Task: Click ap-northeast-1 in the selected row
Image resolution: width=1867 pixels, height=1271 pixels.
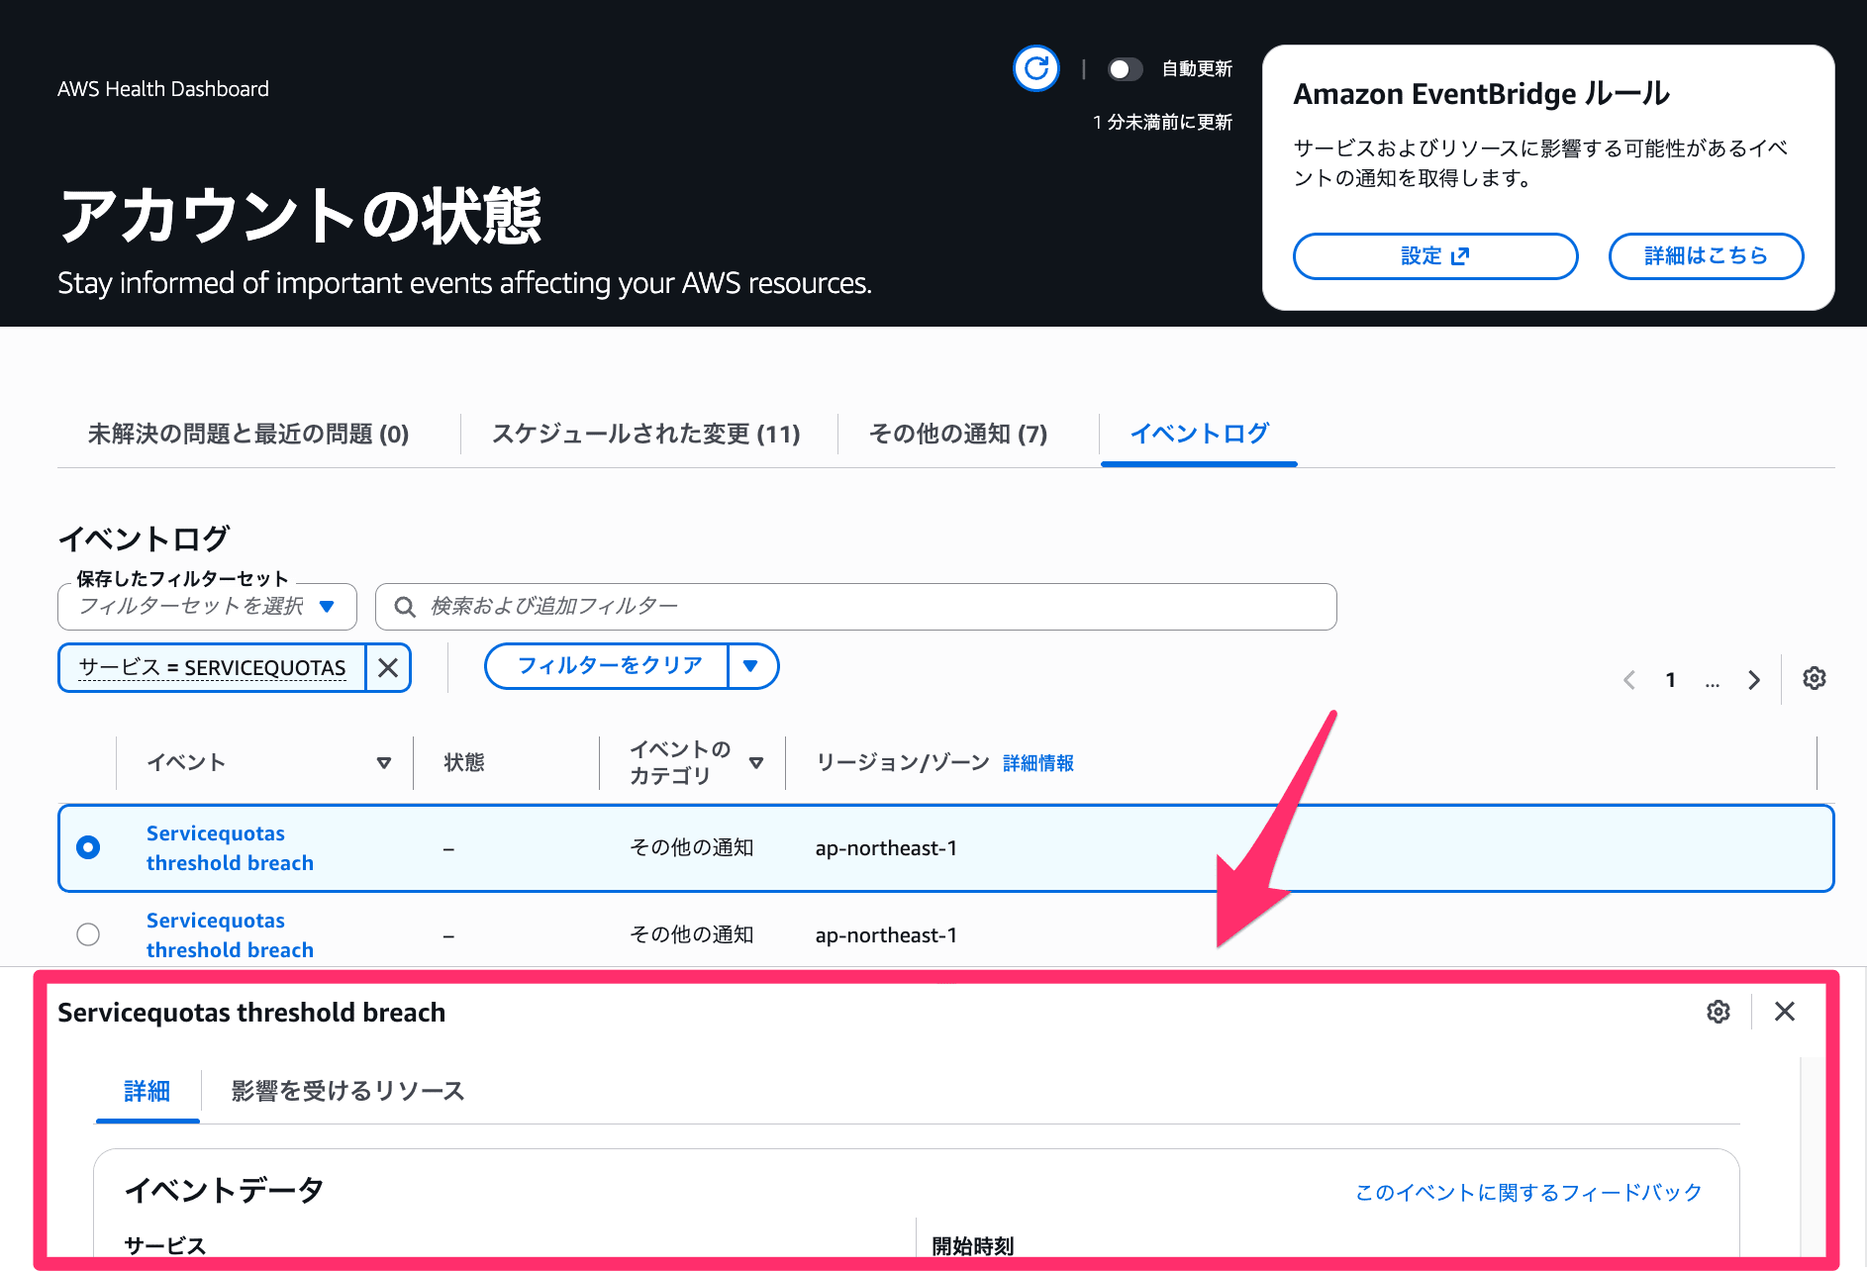Action: coord(886,848)
